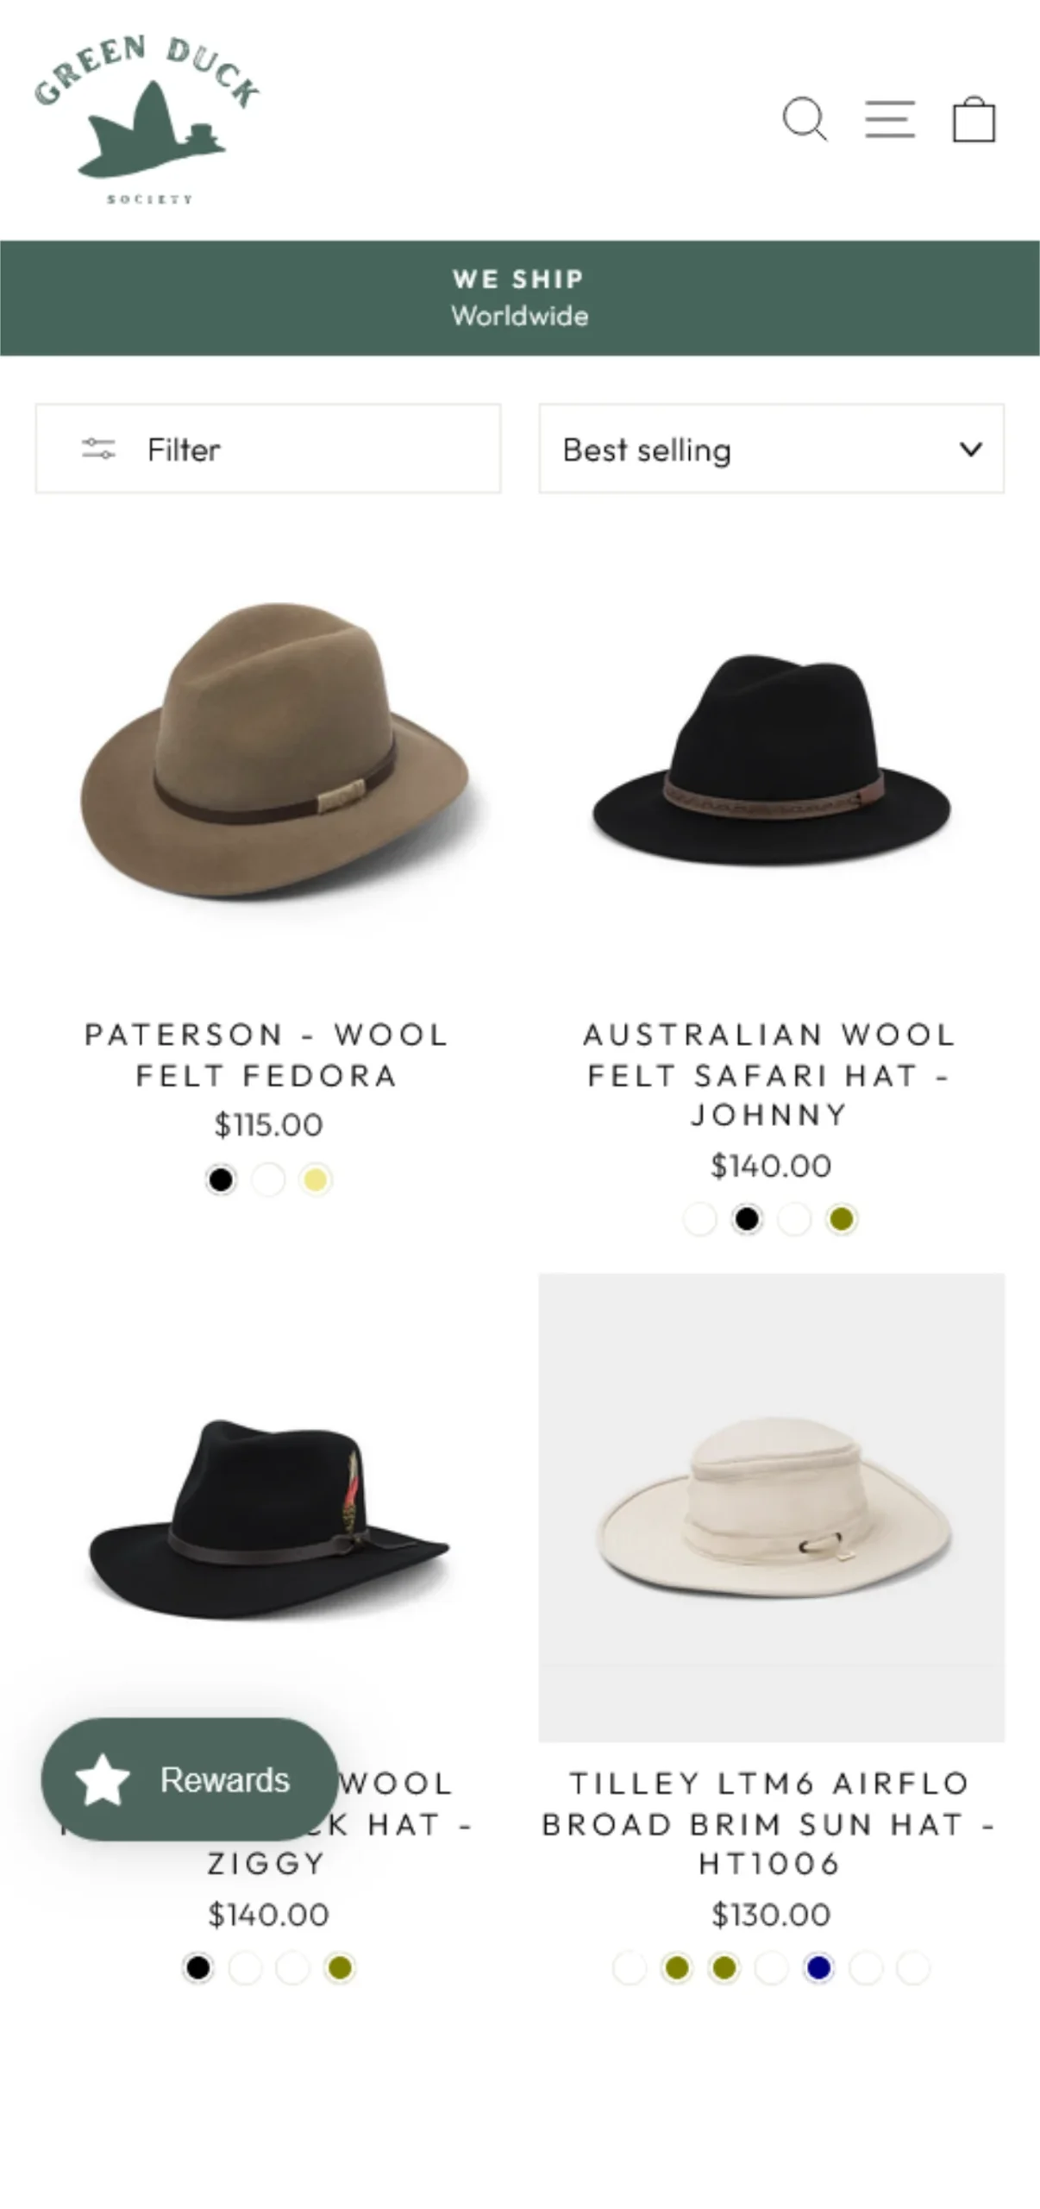This screenshot has height=2209, width=1040.
Task: Expand the Best selling sort dropdown
Action: click(771, 449)
